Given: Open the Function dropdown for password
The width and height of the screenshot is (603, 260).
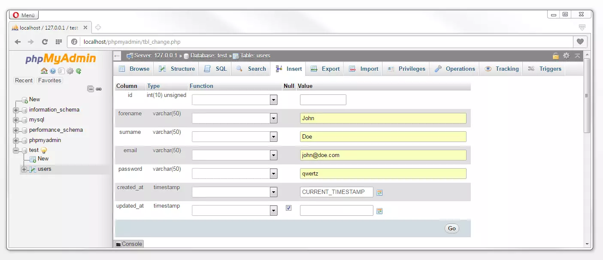Looking at the screenshot, I should (273, 174).
